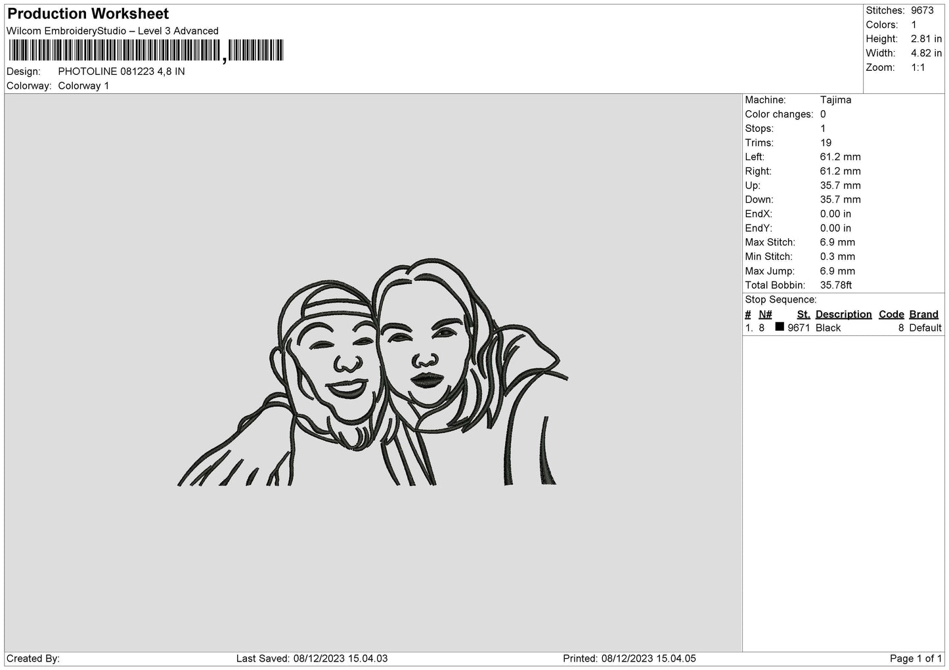Click the Stop Sequence label
This screenshot has width=949, height=670.
[781, 300]
